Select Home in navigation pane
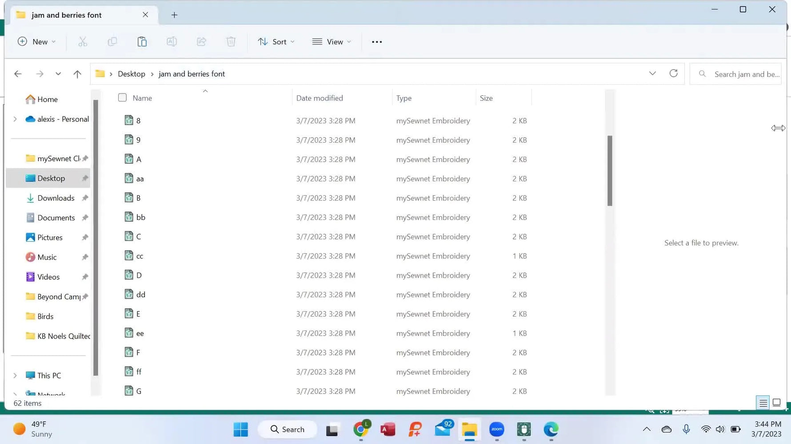Screen dimensions: 791x444 pyautogui.click(x=48, y=99)
